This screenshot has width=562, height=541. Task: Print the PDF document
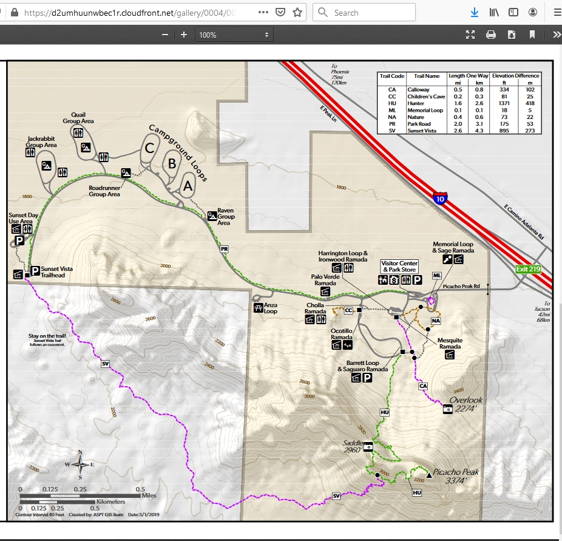coord(491,35)
